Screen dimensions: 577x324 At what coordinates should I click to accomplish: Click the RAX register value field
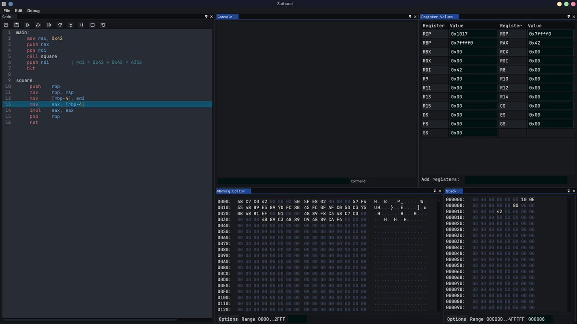tap(551, 43)
